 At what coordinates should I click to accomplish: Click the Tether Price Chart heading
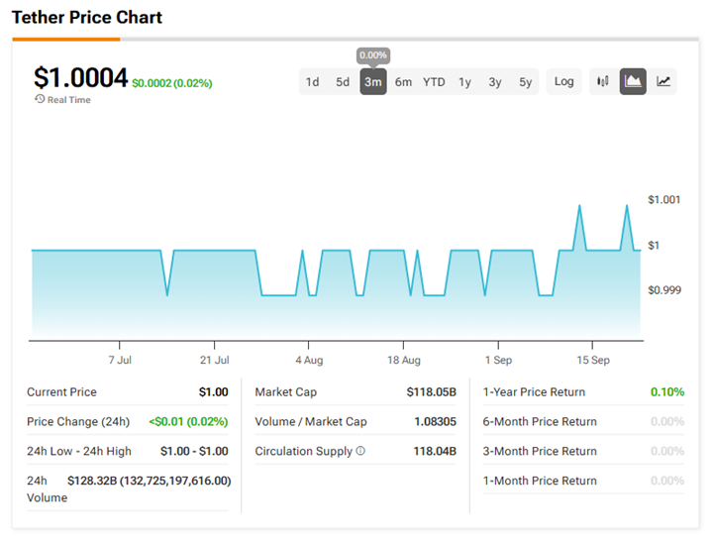[x=87, y=17]
